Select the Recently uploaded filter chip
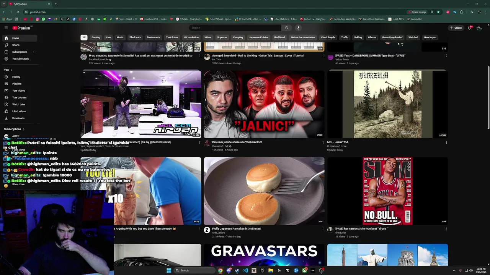The height and width of the screenshot is (275, 490). (392, 37)
